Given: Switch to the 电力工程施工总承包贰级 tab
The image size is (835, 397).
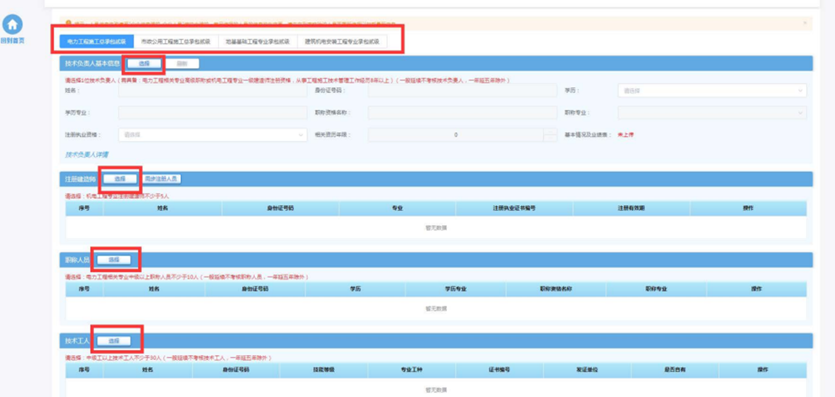Looking at the screenshot, I should (97, 42).
